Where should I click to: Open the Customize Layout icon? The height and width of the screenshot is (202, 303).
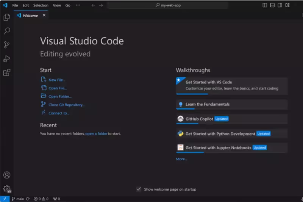287,5
